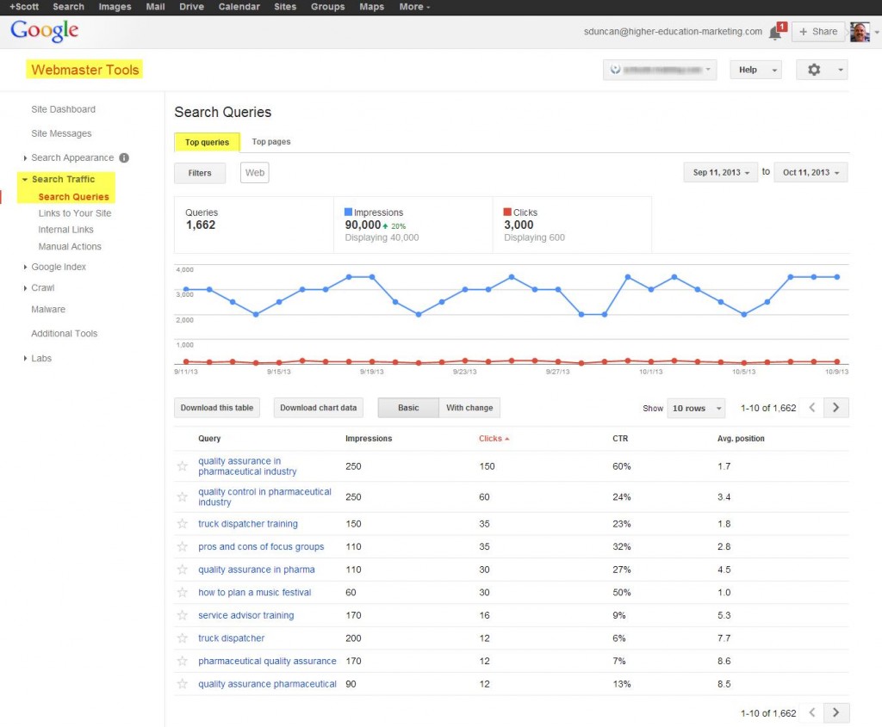Expand the Crawl section
882x727 pixels.
[25, 288]
